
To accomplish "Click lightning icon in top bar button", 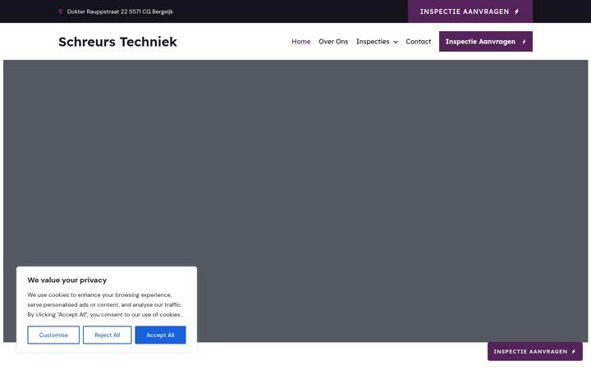I will pos(517,11).
